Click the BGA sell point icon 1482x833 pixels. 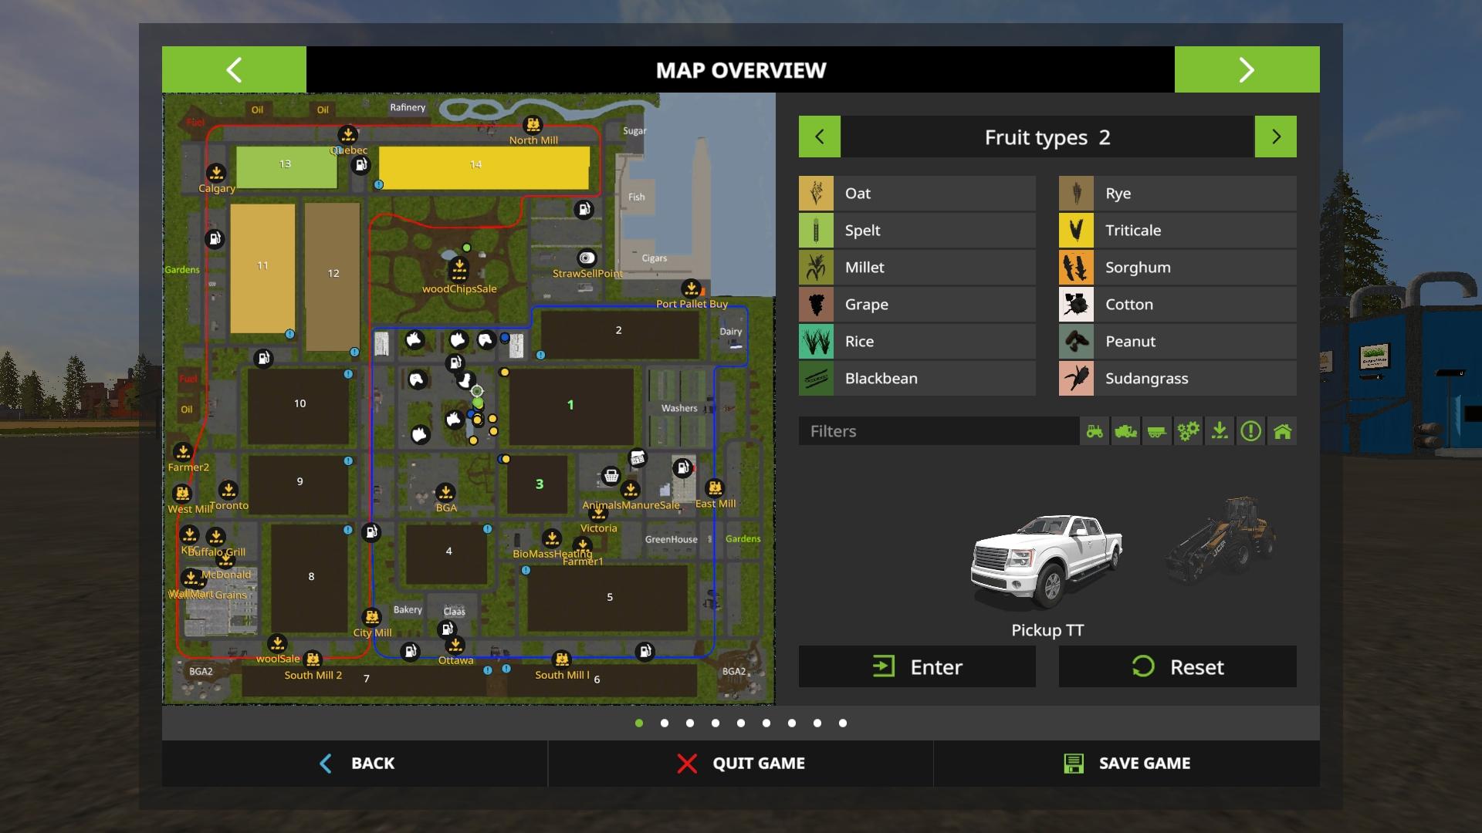(x=445, y=492)
